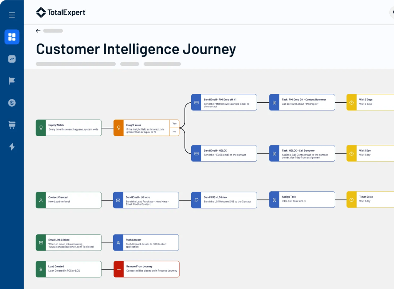
Task: Select the Yes branch of Insight Value
Action: tap(174, 124)
